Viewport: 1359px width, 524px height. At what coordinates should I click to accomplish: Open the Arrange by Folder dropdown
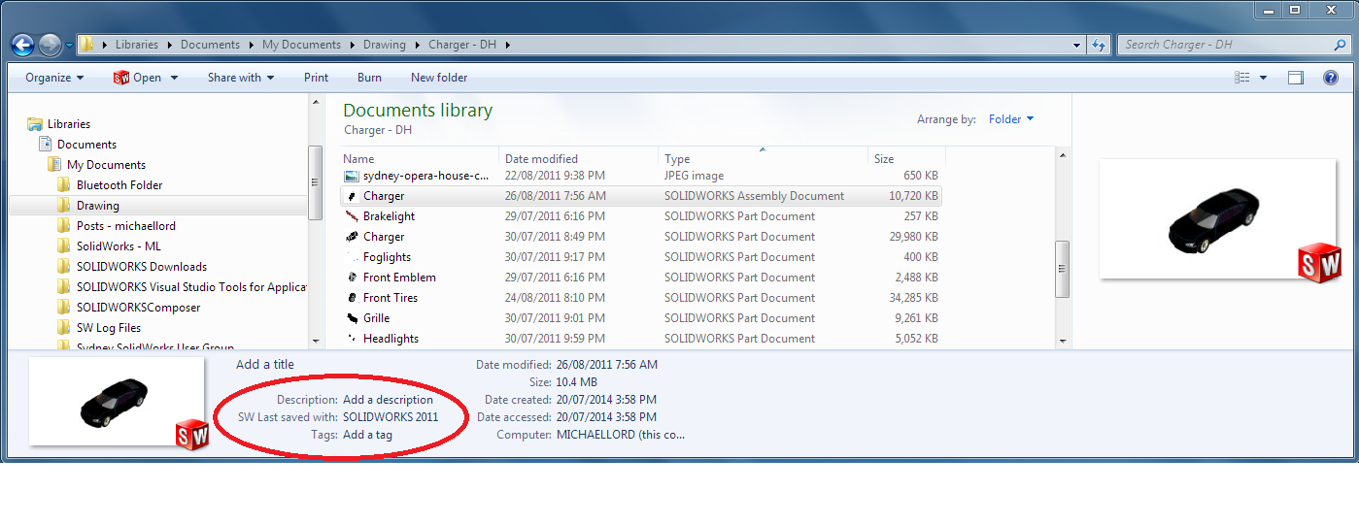[1010, 119]
